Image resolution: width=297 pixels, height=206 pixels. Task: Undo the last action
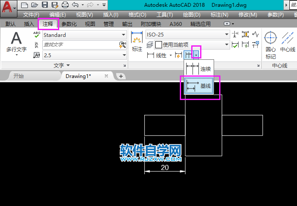(75, 5)
